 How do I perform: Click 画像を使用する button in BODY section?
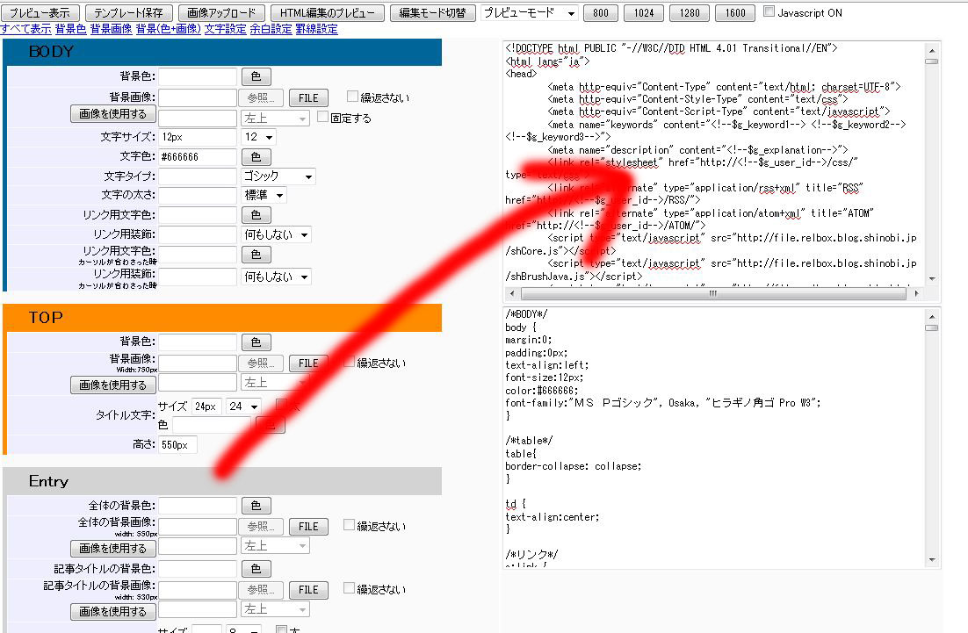click(113, 114)
